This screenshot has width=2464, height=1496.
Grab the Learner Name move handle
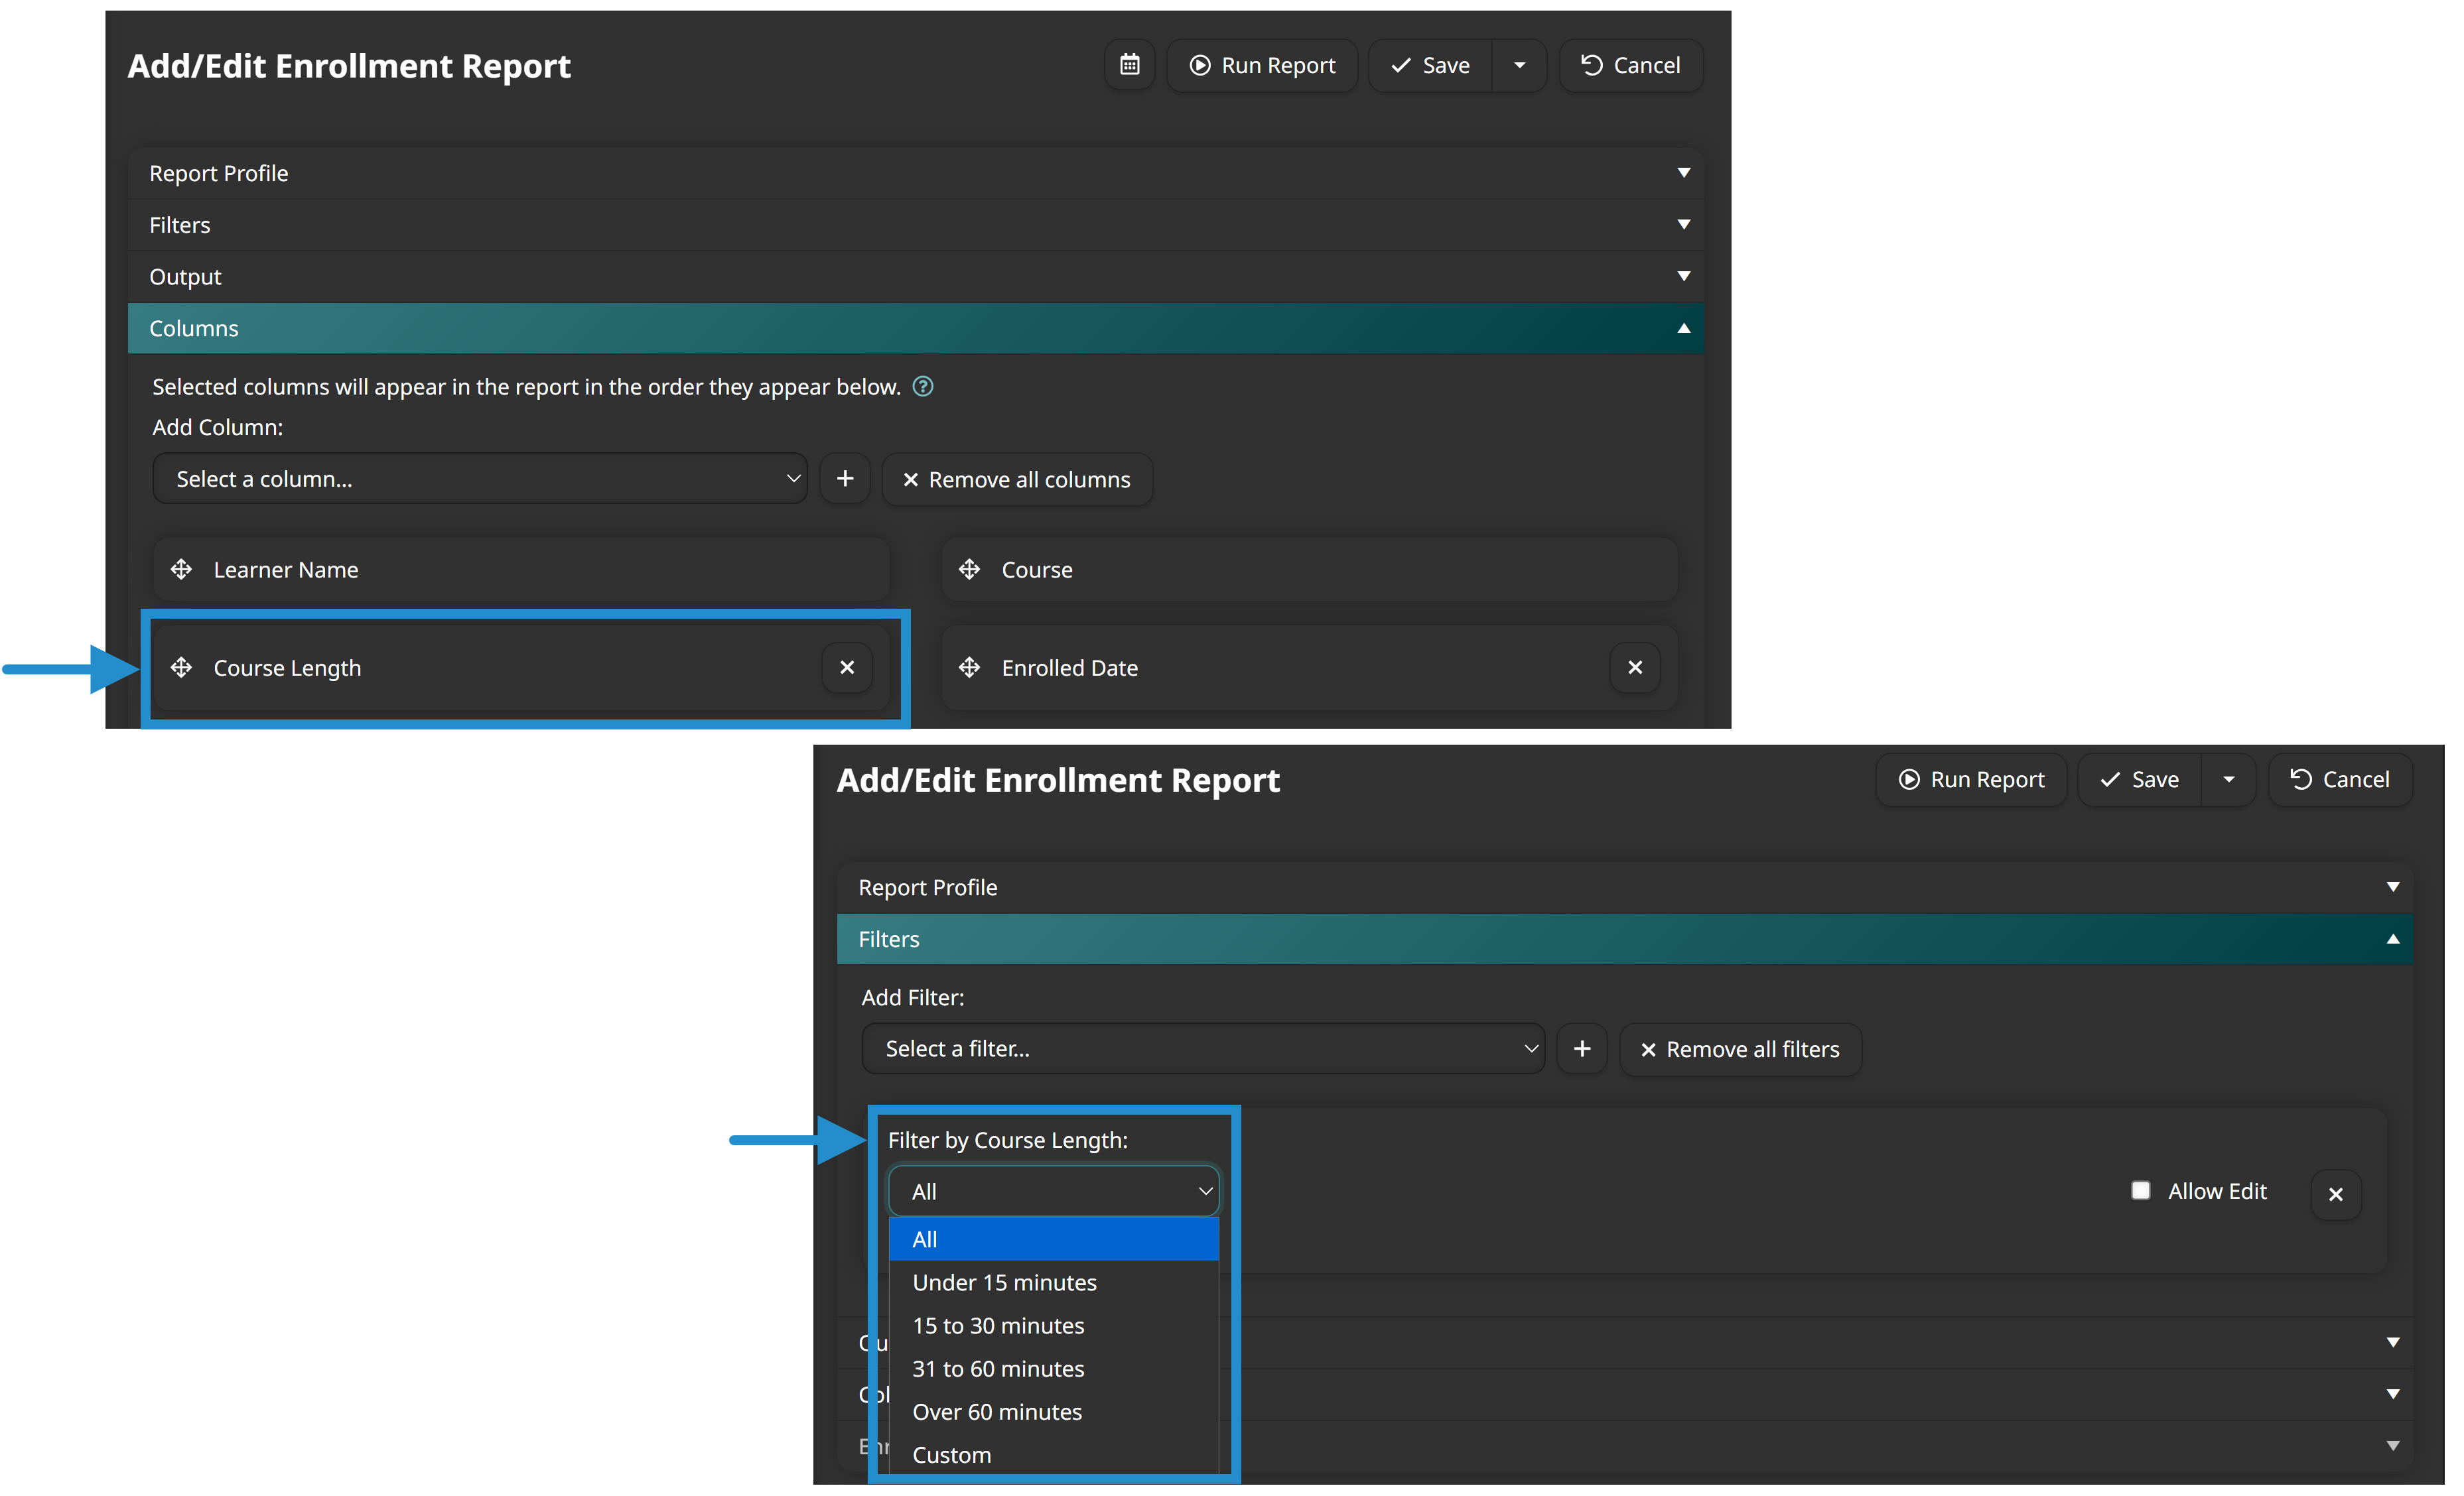(x=181, y=570)
